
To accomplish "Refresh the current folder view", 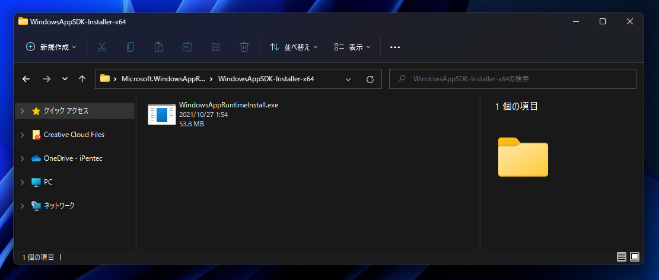I will pos(370,79).
